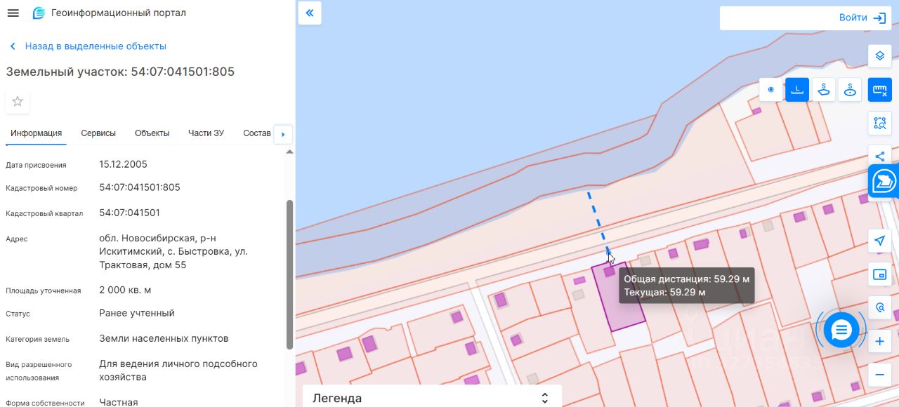Zoom in on the map

(x=879, y=342)
